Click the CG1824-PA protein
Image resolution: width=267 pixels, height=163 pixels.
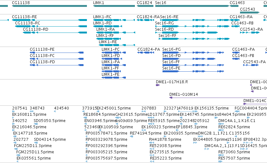149,49
